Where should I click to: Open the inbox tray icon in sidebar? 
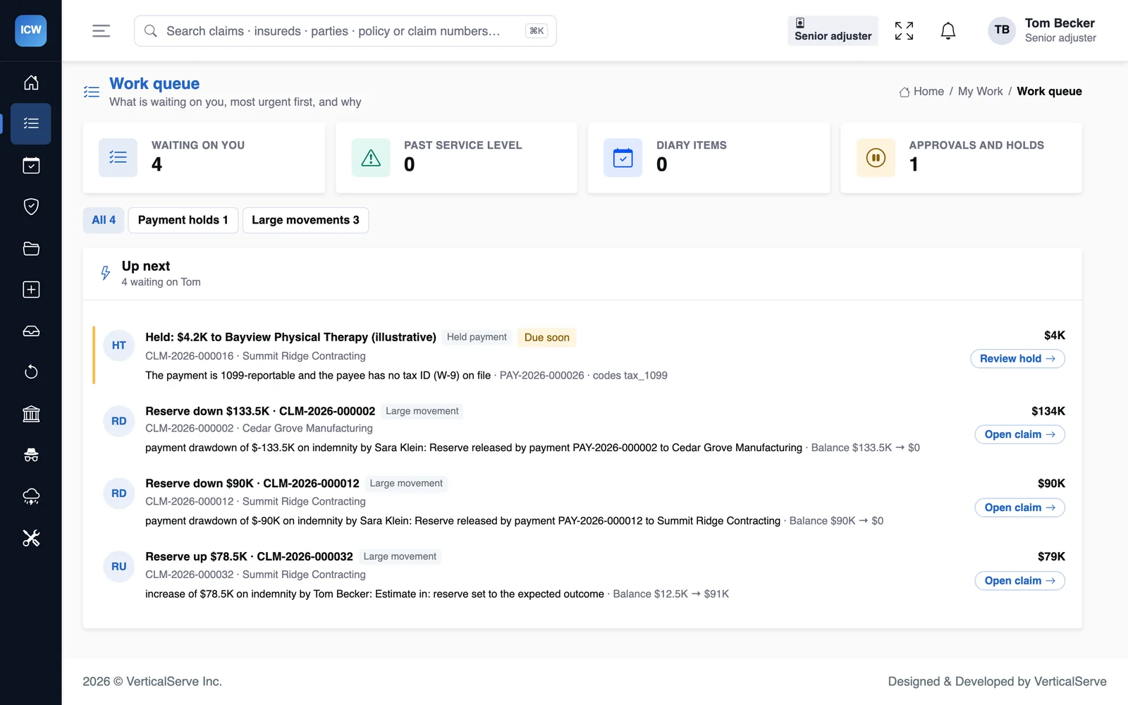[31, 331]
